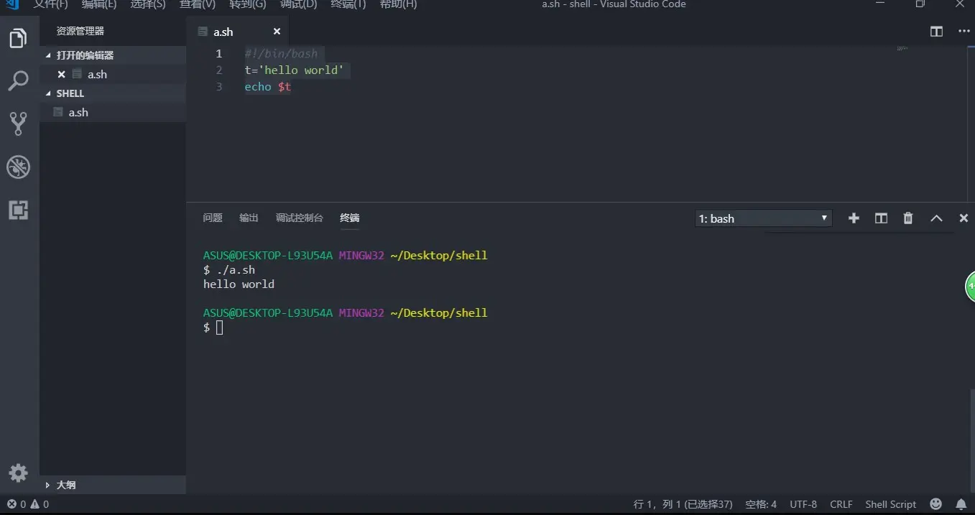Open the editor more actions ellipsis
This screenshot has height=515, width=975.
(964, 32)
